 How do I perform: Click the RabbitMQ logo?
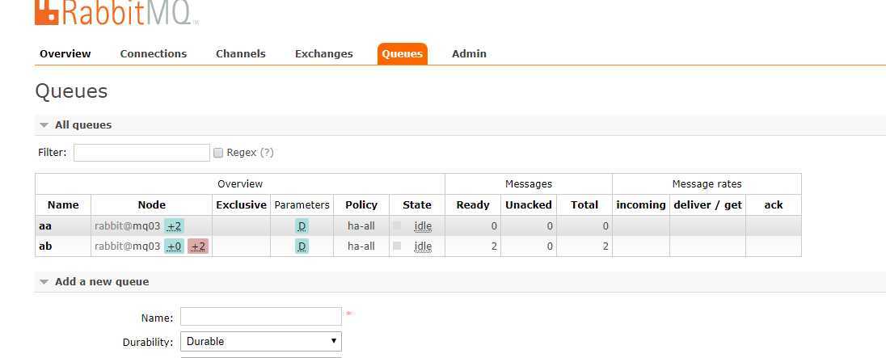click(x=117, y=12)
